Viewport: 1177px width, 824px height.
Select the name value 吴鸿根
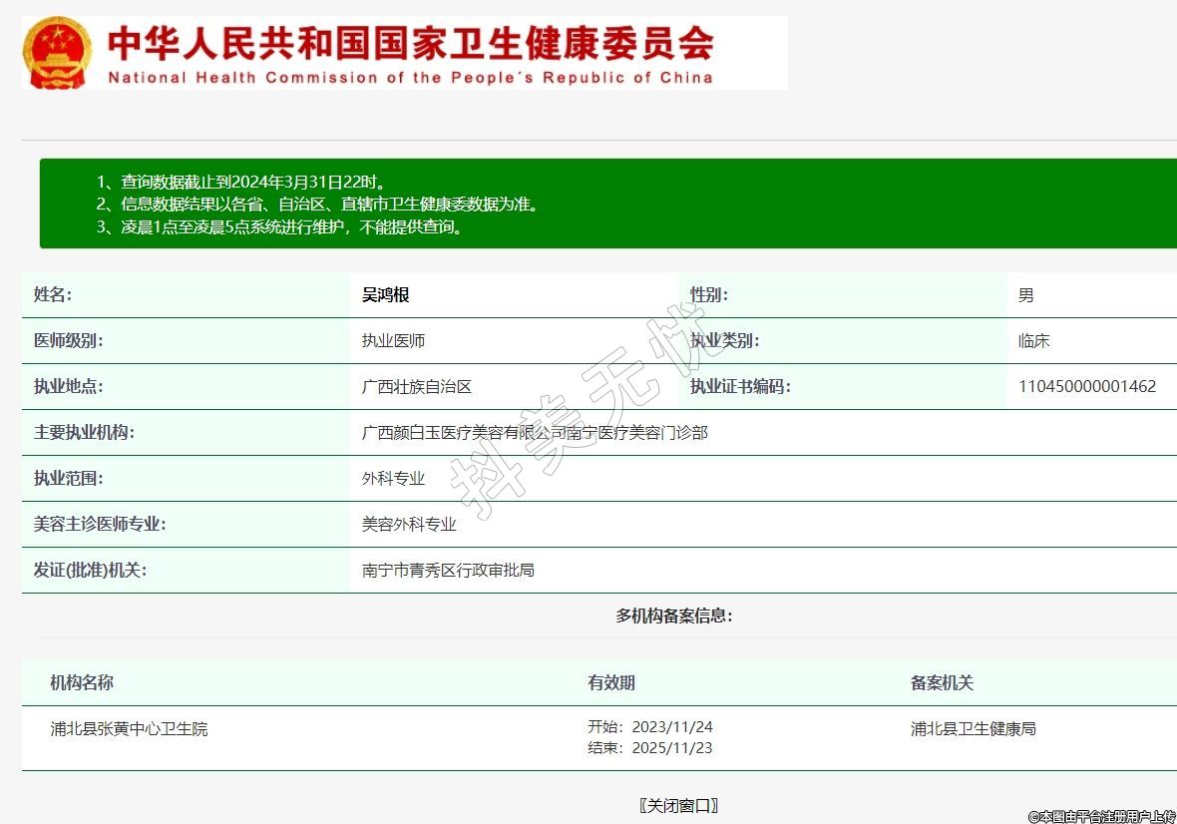[x=385, y=295]
